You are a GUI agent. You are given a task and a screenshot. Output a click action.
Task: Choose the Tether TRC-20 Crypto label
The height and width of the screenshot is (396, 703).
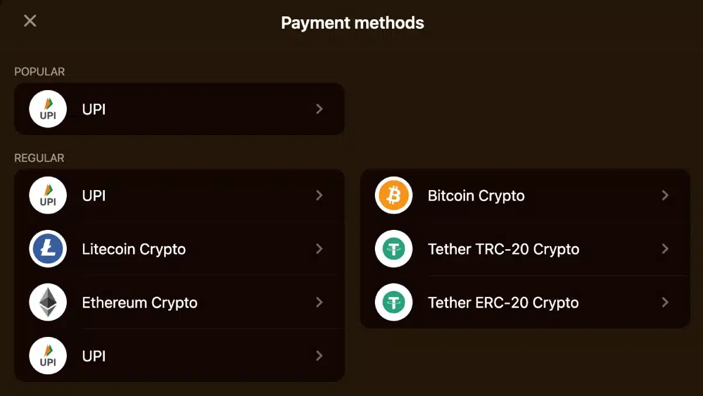point(503,249)
